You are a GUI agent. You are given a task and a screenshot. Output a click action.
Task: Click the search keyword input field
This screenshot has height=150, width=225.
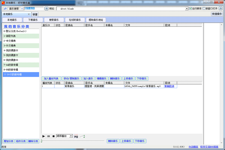click(x=34, y=8)
